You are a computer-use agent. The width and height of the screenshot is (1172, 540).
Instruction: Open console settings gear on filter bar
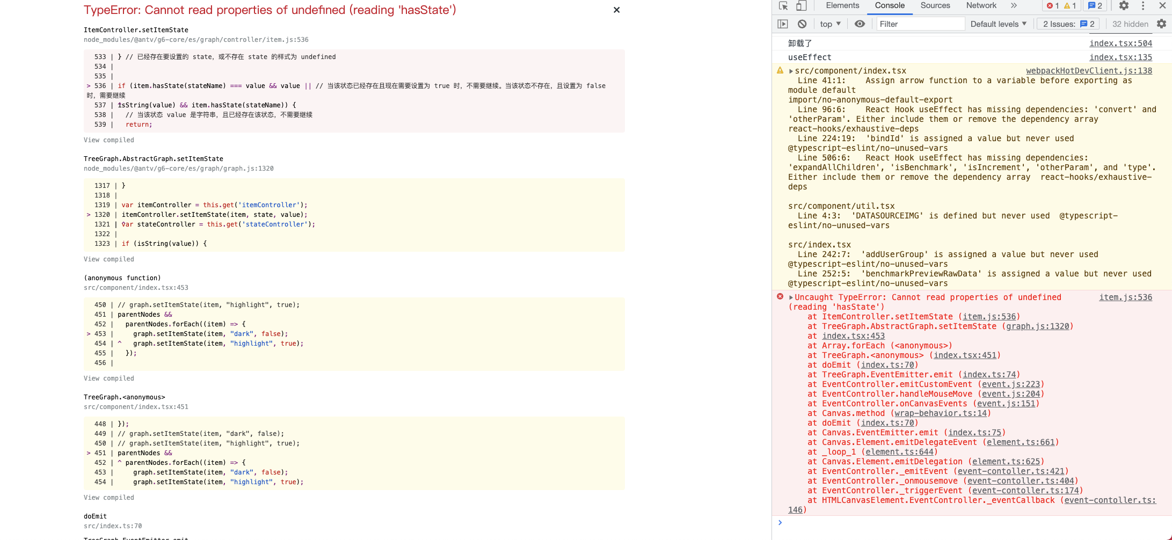[1161, 24]
